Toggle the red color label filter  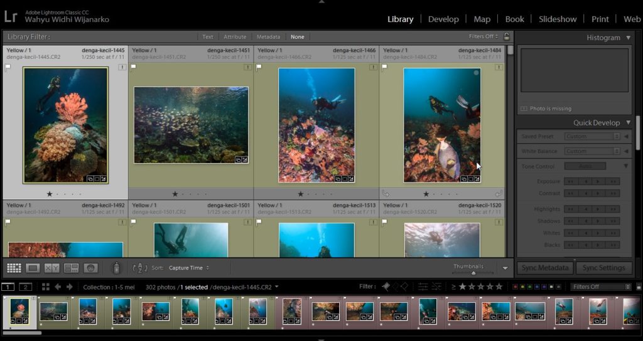click(516, 287)
